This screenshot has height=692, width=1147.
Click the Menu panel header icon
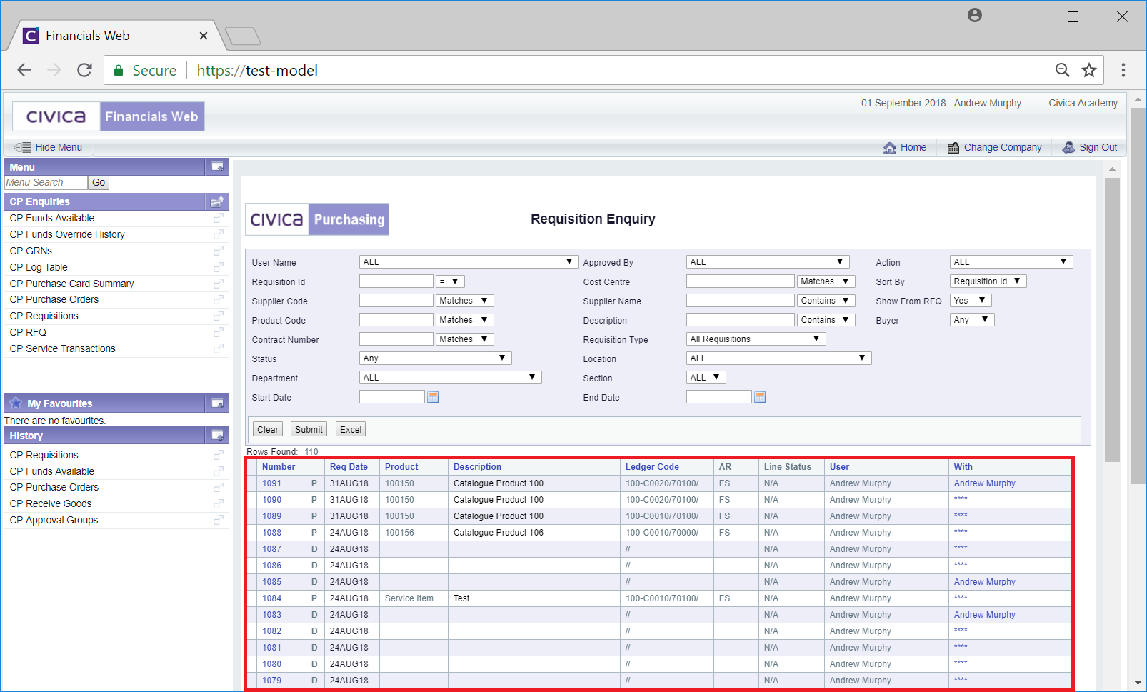(218, 166)
